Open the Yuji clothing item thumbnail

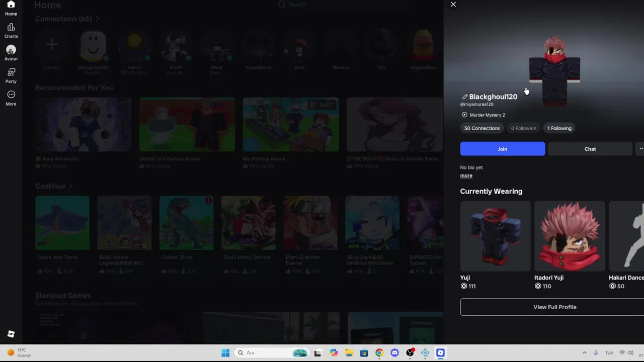tap(495, 236)
